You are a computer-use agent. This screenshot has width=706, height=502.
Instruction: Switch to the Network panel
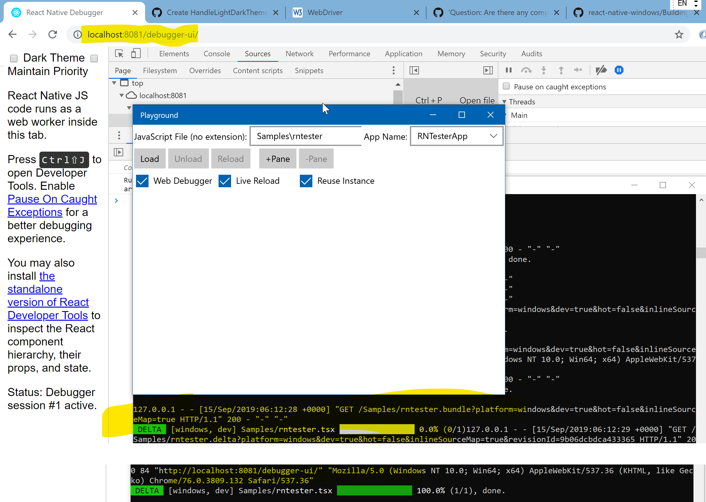point(300,53)
